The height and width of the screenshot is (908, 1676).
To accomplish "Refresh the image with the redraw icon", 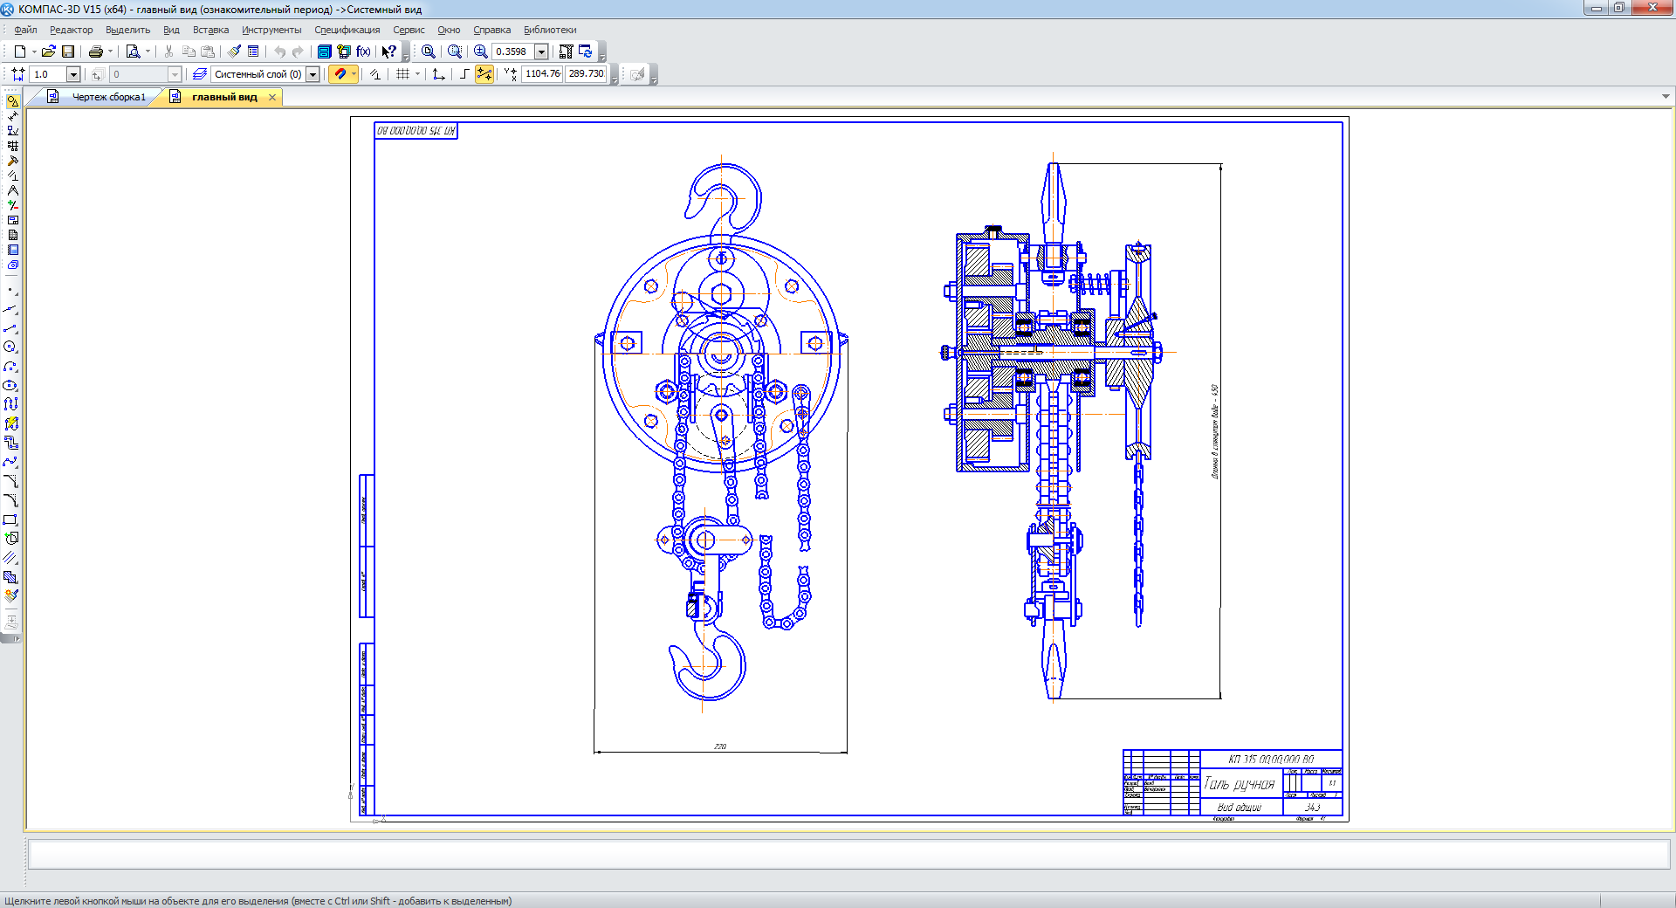I will tap(586, 52).
